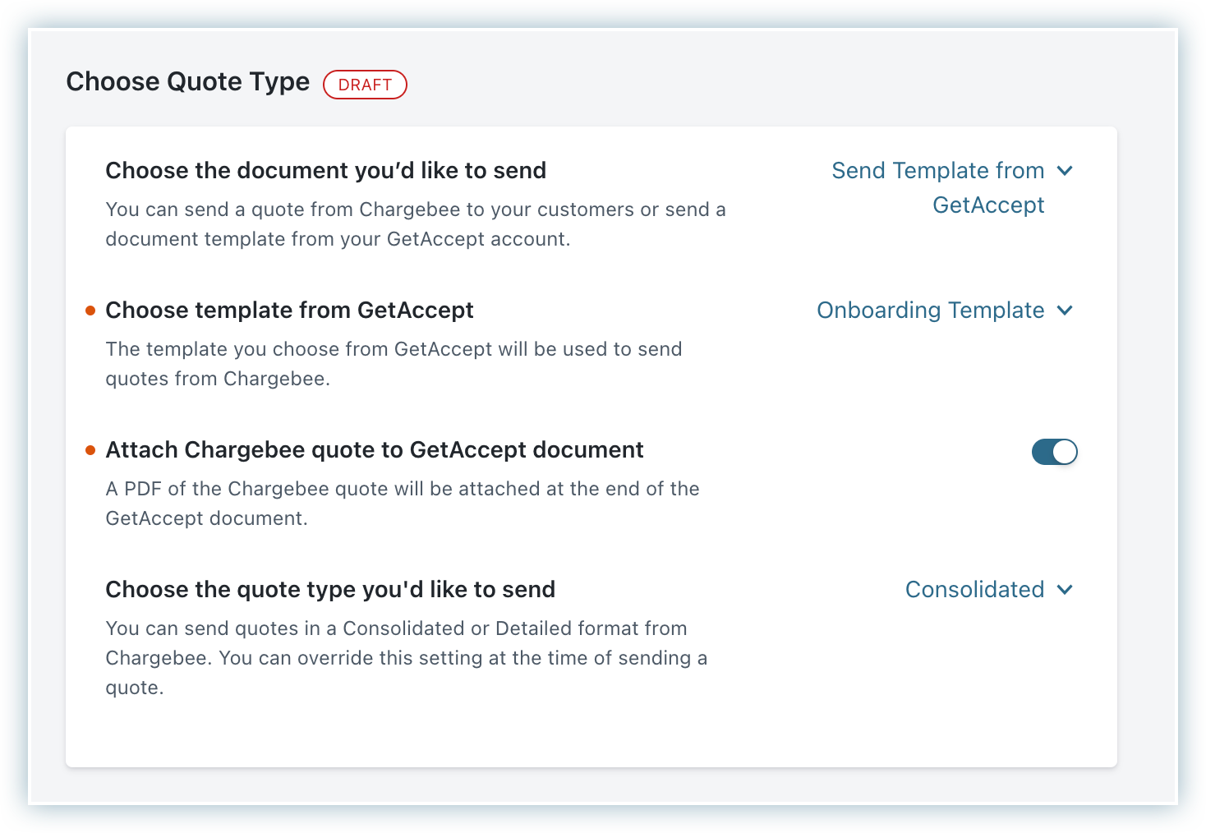Click description about Consolidated or Detailed format
The width and height of the screenshot is (1206, 833).
click(x=406, y=657)
